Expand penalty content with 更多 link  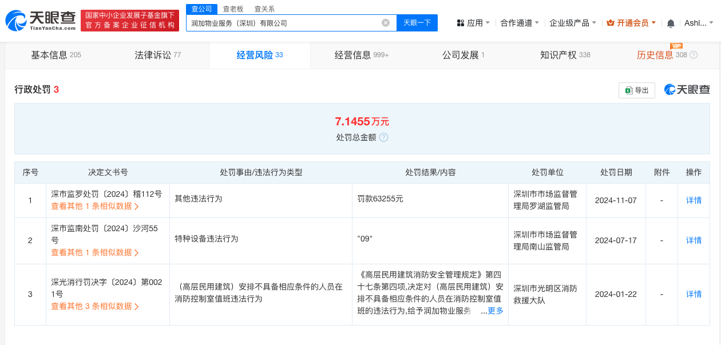point(496,311)
